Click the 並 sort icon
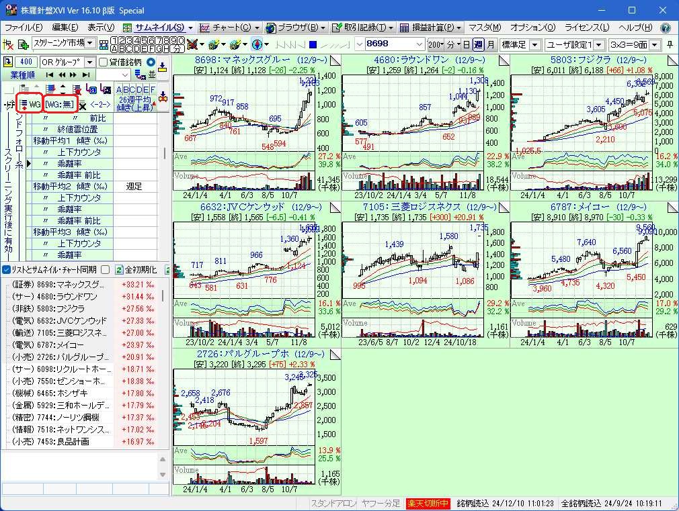Viewport: 679px width, 511px height. point(151,75)
